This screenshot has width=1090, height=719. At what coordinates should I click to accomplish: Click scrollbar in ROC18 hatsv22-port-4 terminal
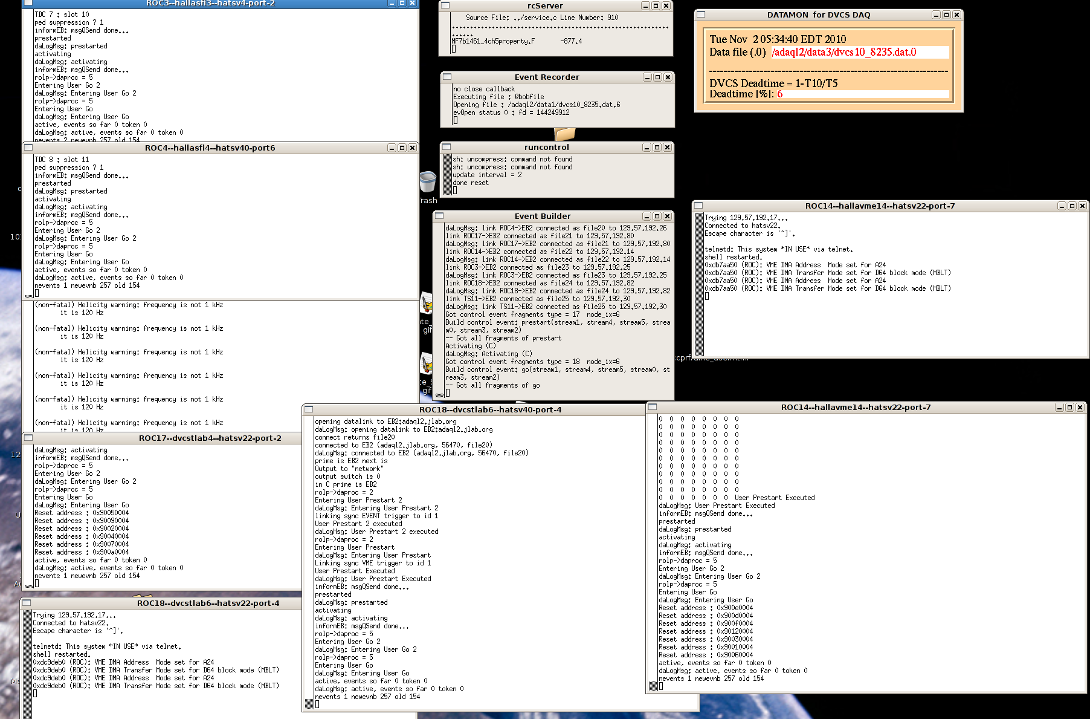(27, 664)
